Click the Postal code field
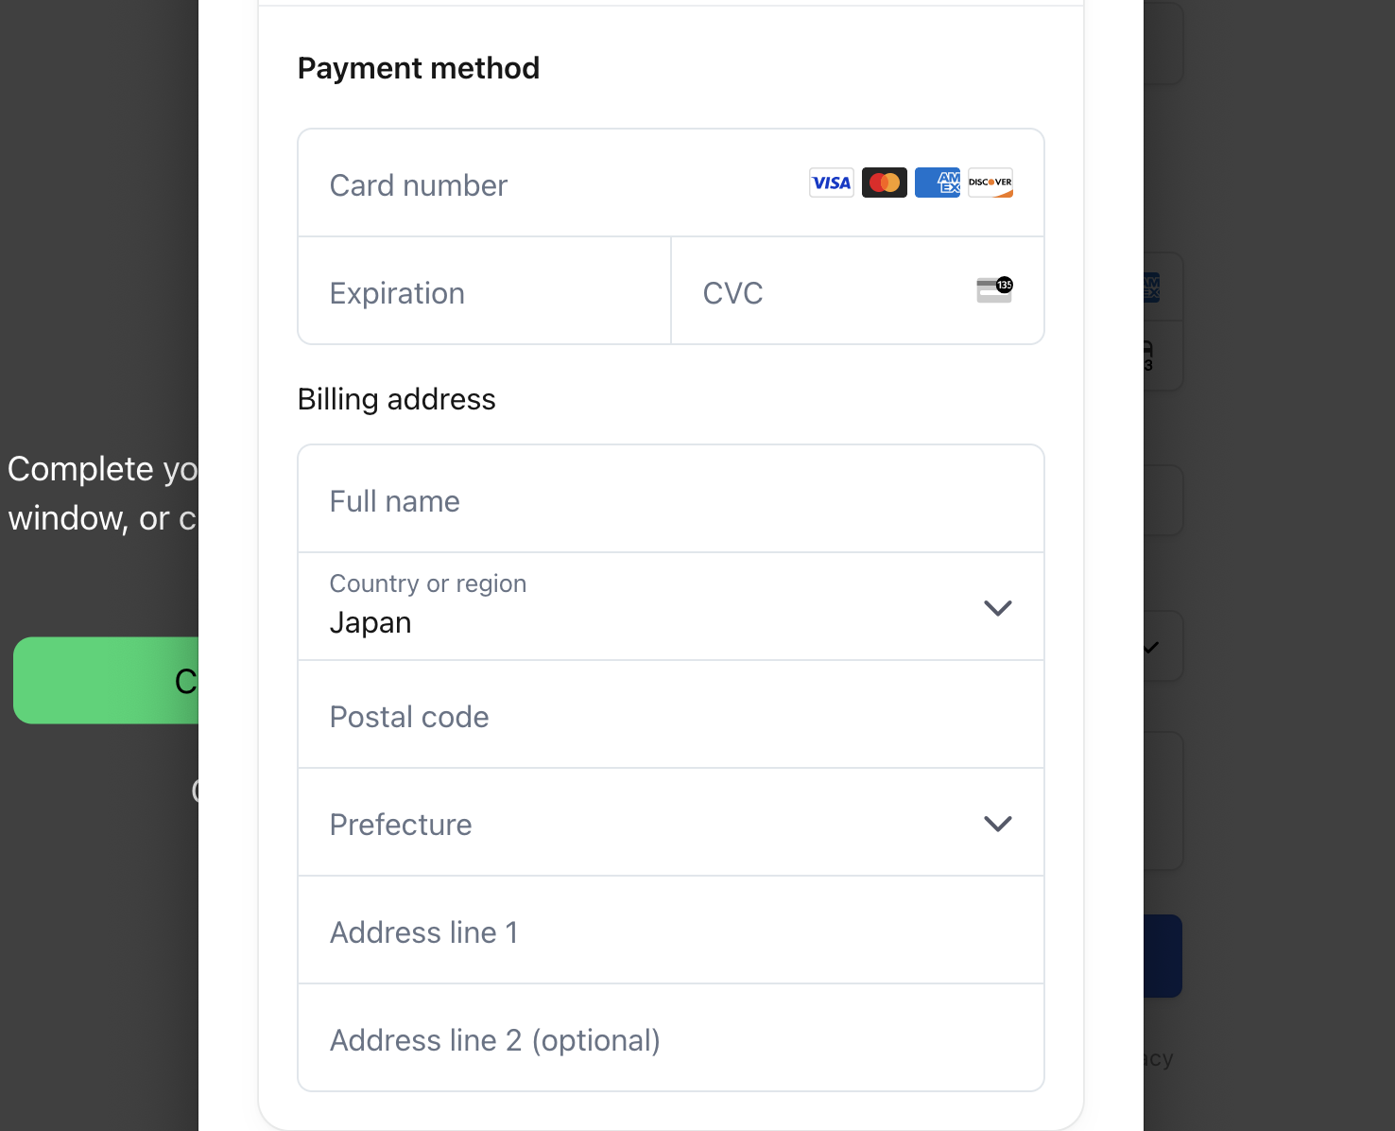The width and height of the screenshot is (1395, 1131). (x=670, y=716)
